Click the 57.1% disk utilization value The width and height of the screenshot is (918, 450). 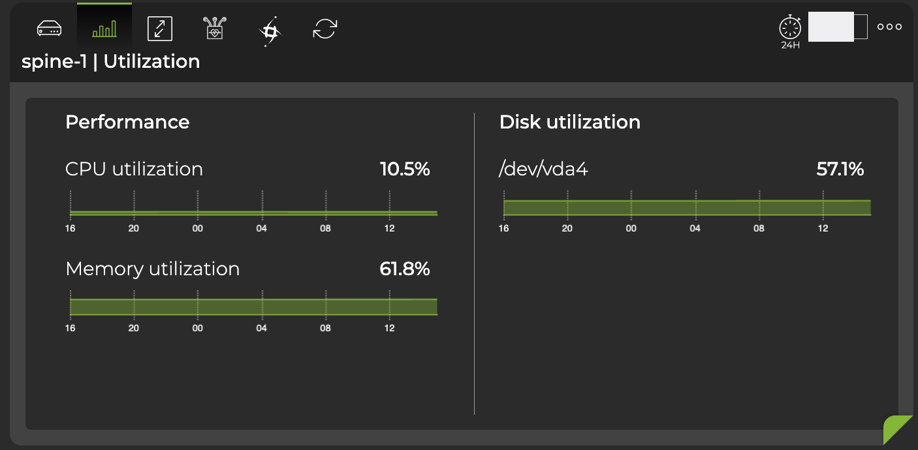839,169
